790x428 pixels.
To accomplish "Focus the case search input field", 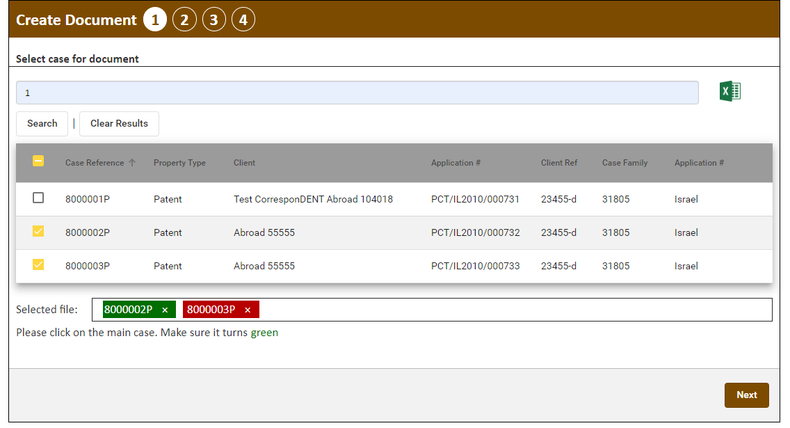I will 357,93.
